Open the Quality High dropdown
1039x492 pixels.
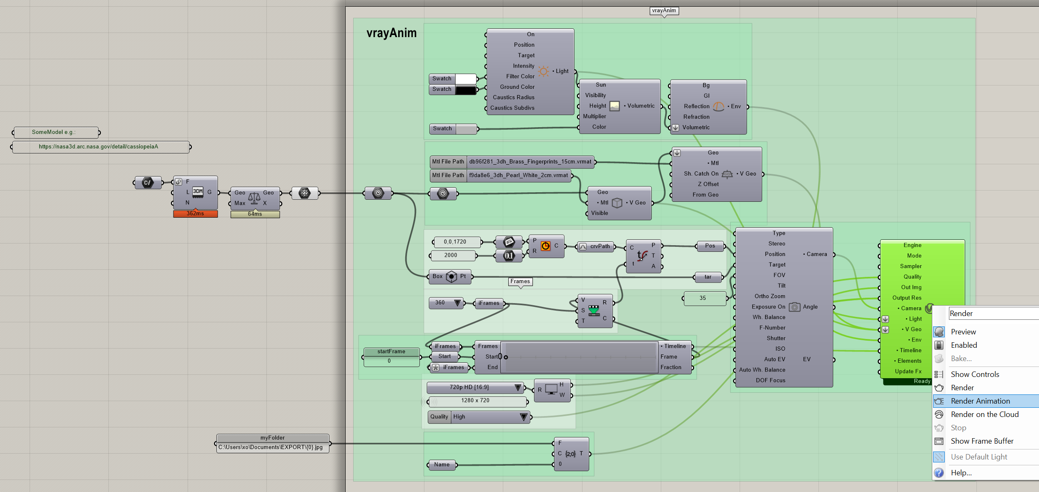tap(524, 417)
